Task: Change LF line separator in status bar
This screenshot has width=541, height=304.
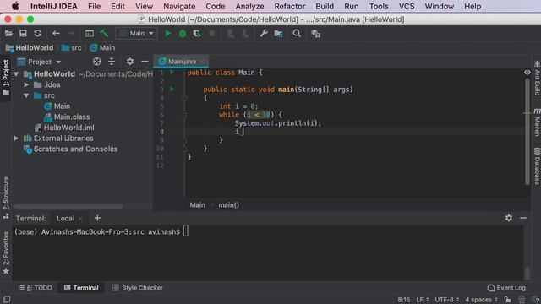Action: tap(423, 299)
